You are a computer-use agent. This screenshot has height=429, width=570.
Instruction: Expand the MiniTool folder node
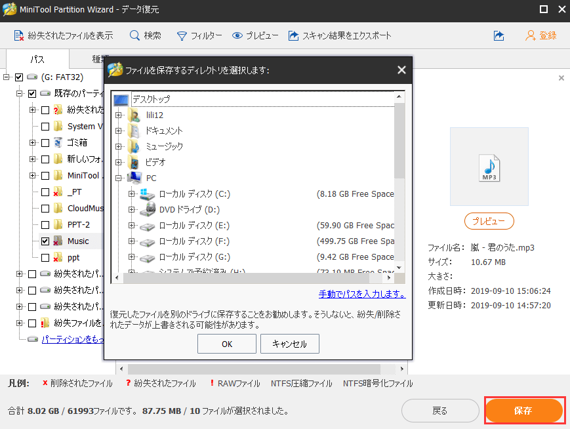point(32,176)
